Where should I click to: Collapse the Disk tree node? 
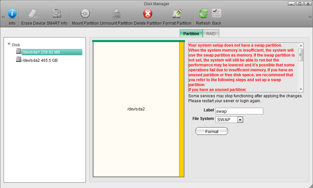9,44
